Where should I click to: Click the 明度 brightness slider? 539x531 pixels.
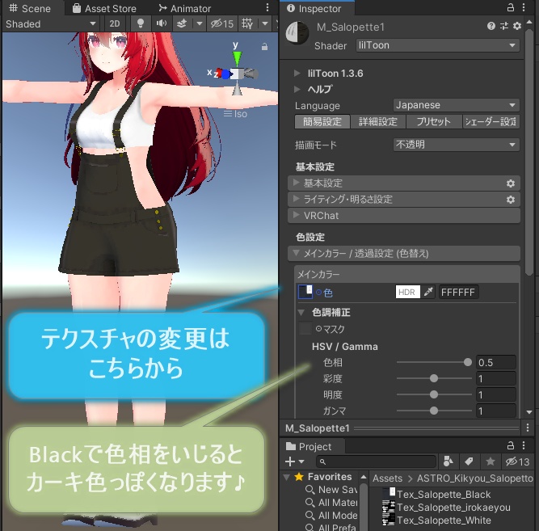[x=434, y=394]
